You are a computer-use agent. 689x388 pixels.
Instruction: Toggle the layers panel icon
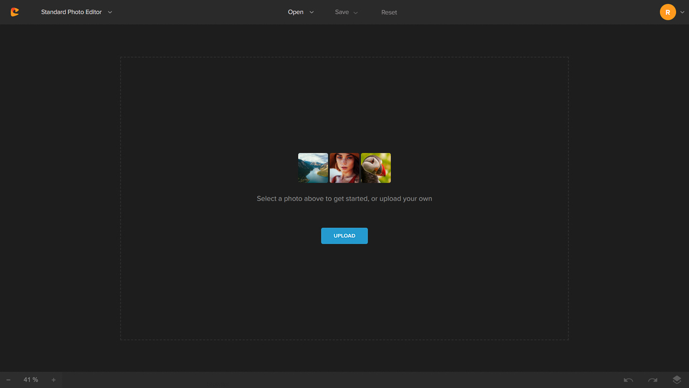point(677,380)
